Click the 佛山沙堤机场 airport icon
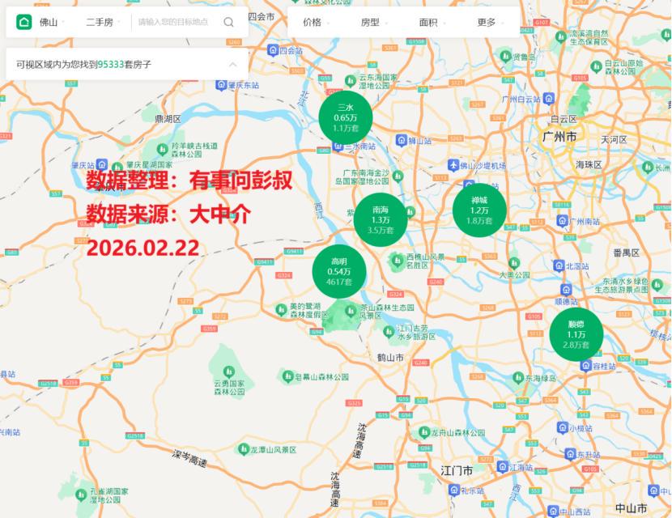The image size is (672, 518). pos(453,166)
